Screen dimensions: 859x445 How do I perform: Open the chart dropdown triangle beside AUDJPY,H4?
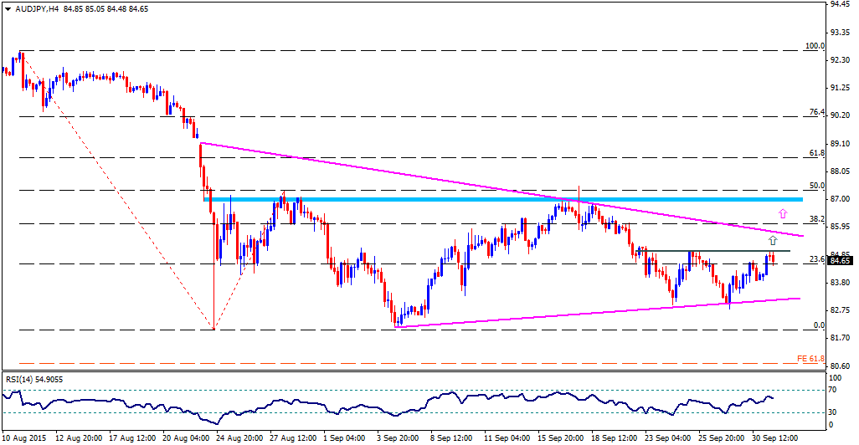[x=8, y=8]
